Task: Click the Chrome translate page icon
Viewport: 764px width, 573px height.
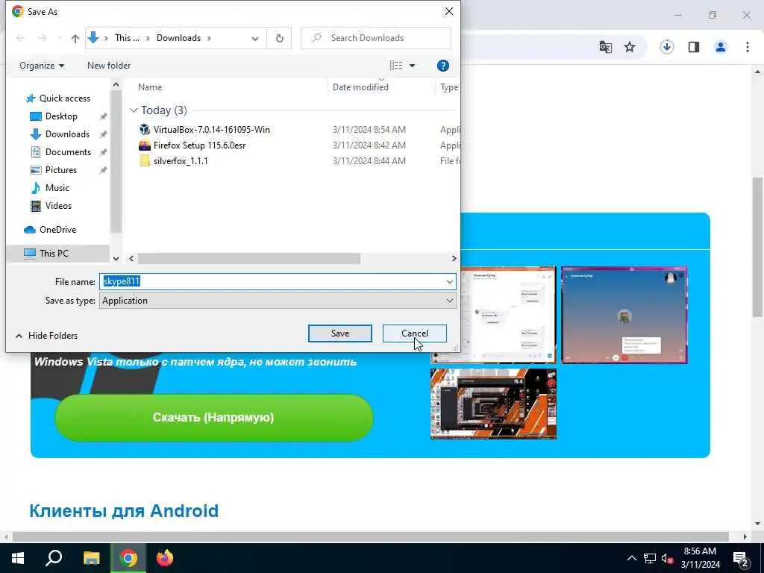Action: pos(606,47)
